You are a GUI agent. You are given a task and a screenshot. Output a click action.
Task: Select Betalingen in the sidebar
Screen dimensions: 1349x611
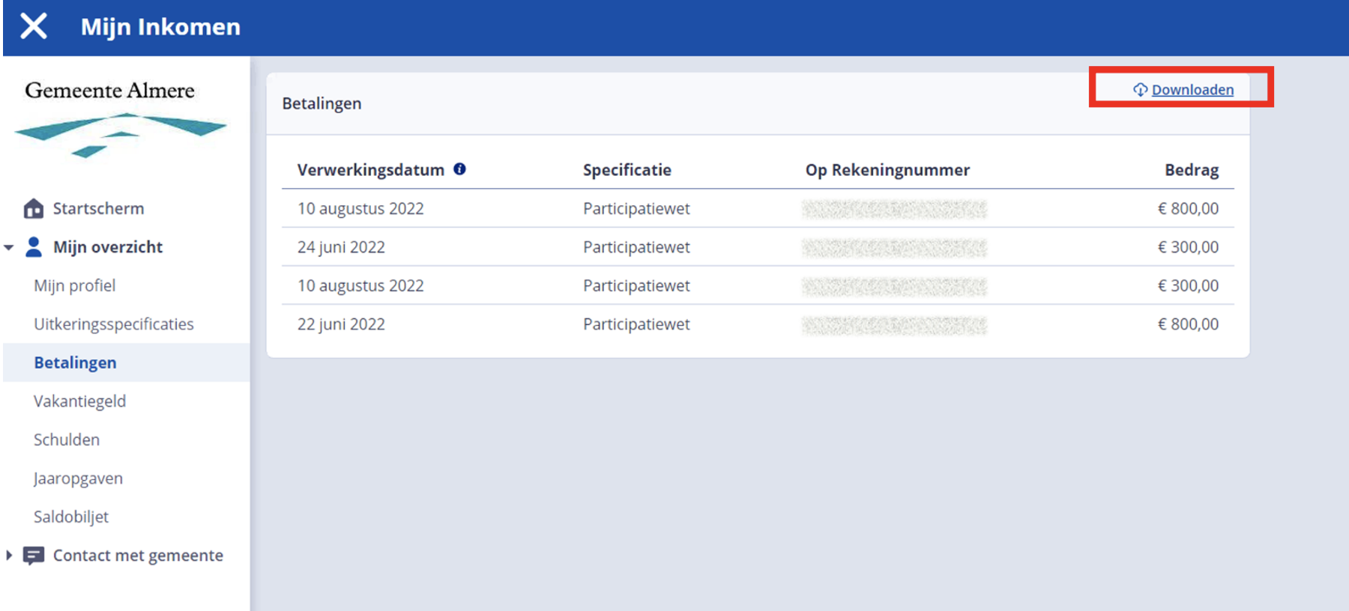75,363
